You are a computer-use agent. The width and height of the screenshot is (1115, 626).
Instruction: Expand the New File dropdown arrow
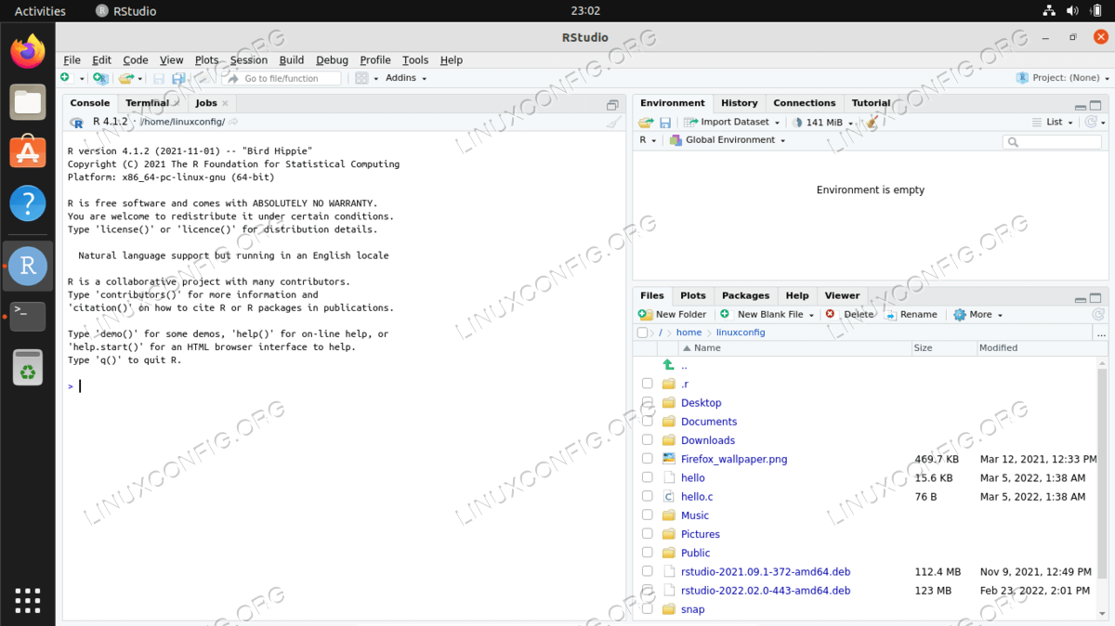pyautogui.click(x=82, y=79)
